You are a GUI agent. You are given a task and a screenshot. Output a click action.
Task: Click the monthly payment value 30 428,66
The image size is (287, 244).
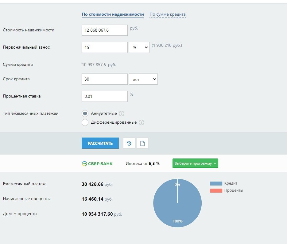click(x=93, y=184)
